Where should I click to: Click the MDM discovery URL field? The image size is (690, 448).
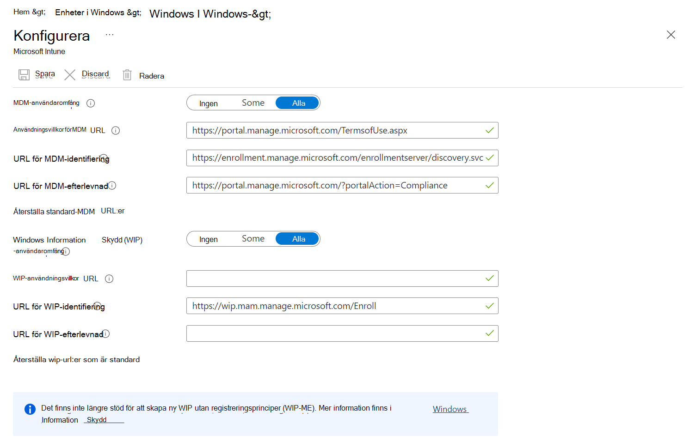pos(342,158)
